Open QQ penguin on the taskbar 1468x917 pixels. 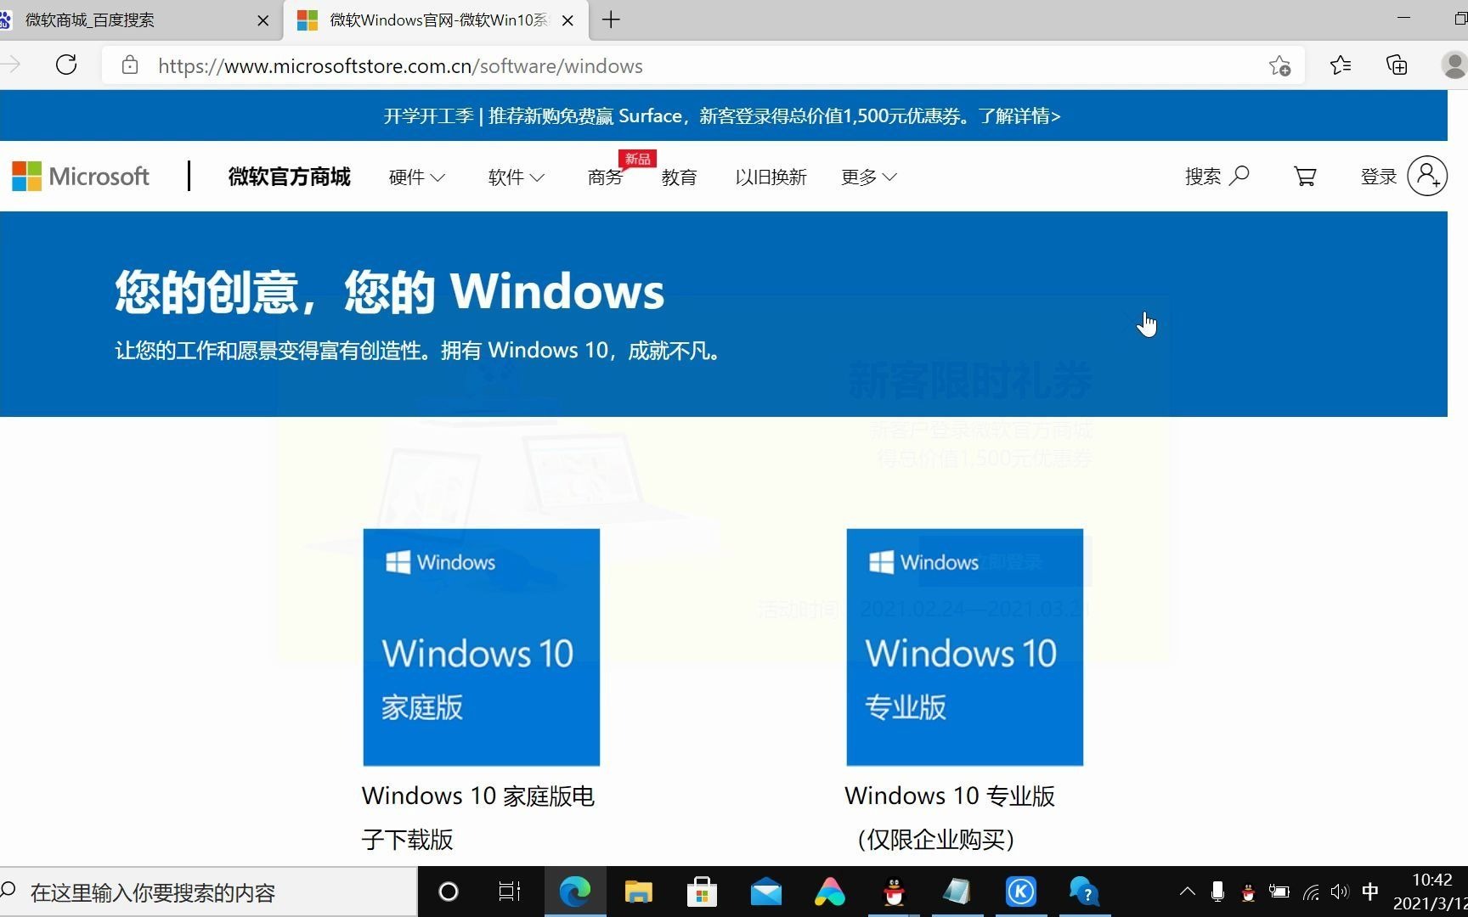coord(894,892)
